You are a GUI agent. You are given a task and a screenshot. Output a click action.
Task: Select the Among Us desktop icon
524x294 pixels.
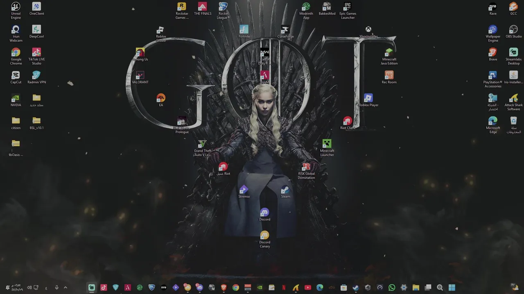140,54
